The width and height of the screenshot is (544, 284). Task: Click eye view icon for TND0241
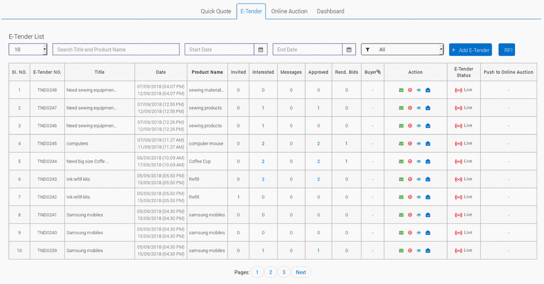point(419,215)
